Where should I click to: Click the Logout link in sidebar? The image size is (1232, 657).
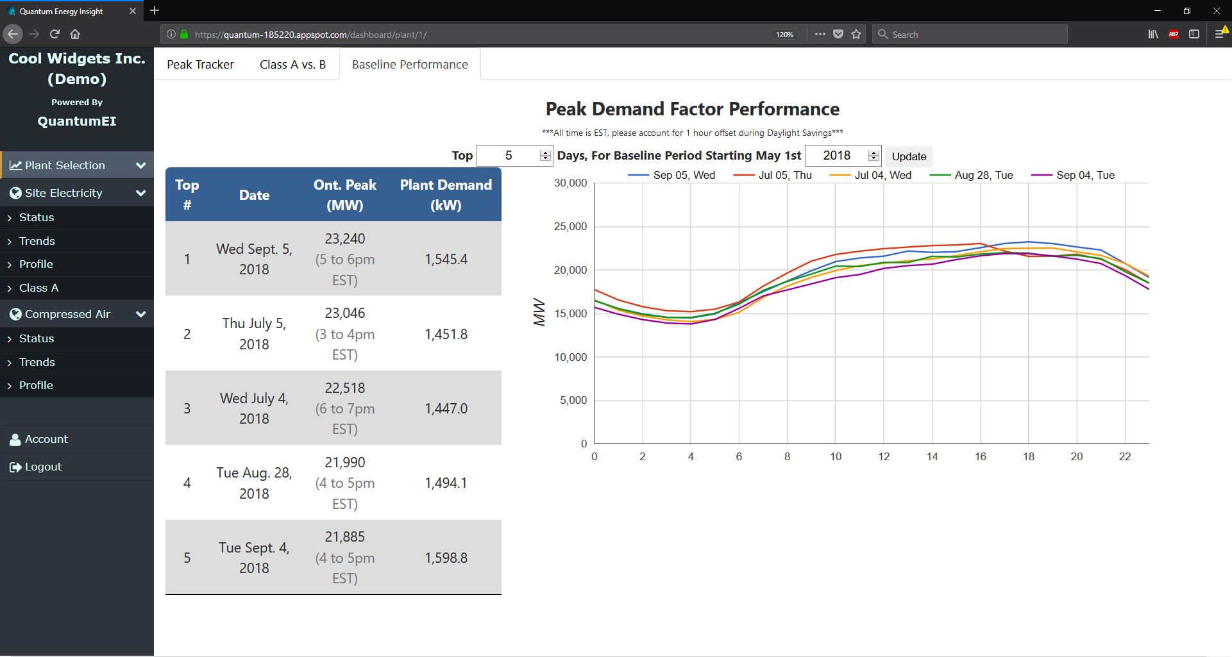coord(43,467)
